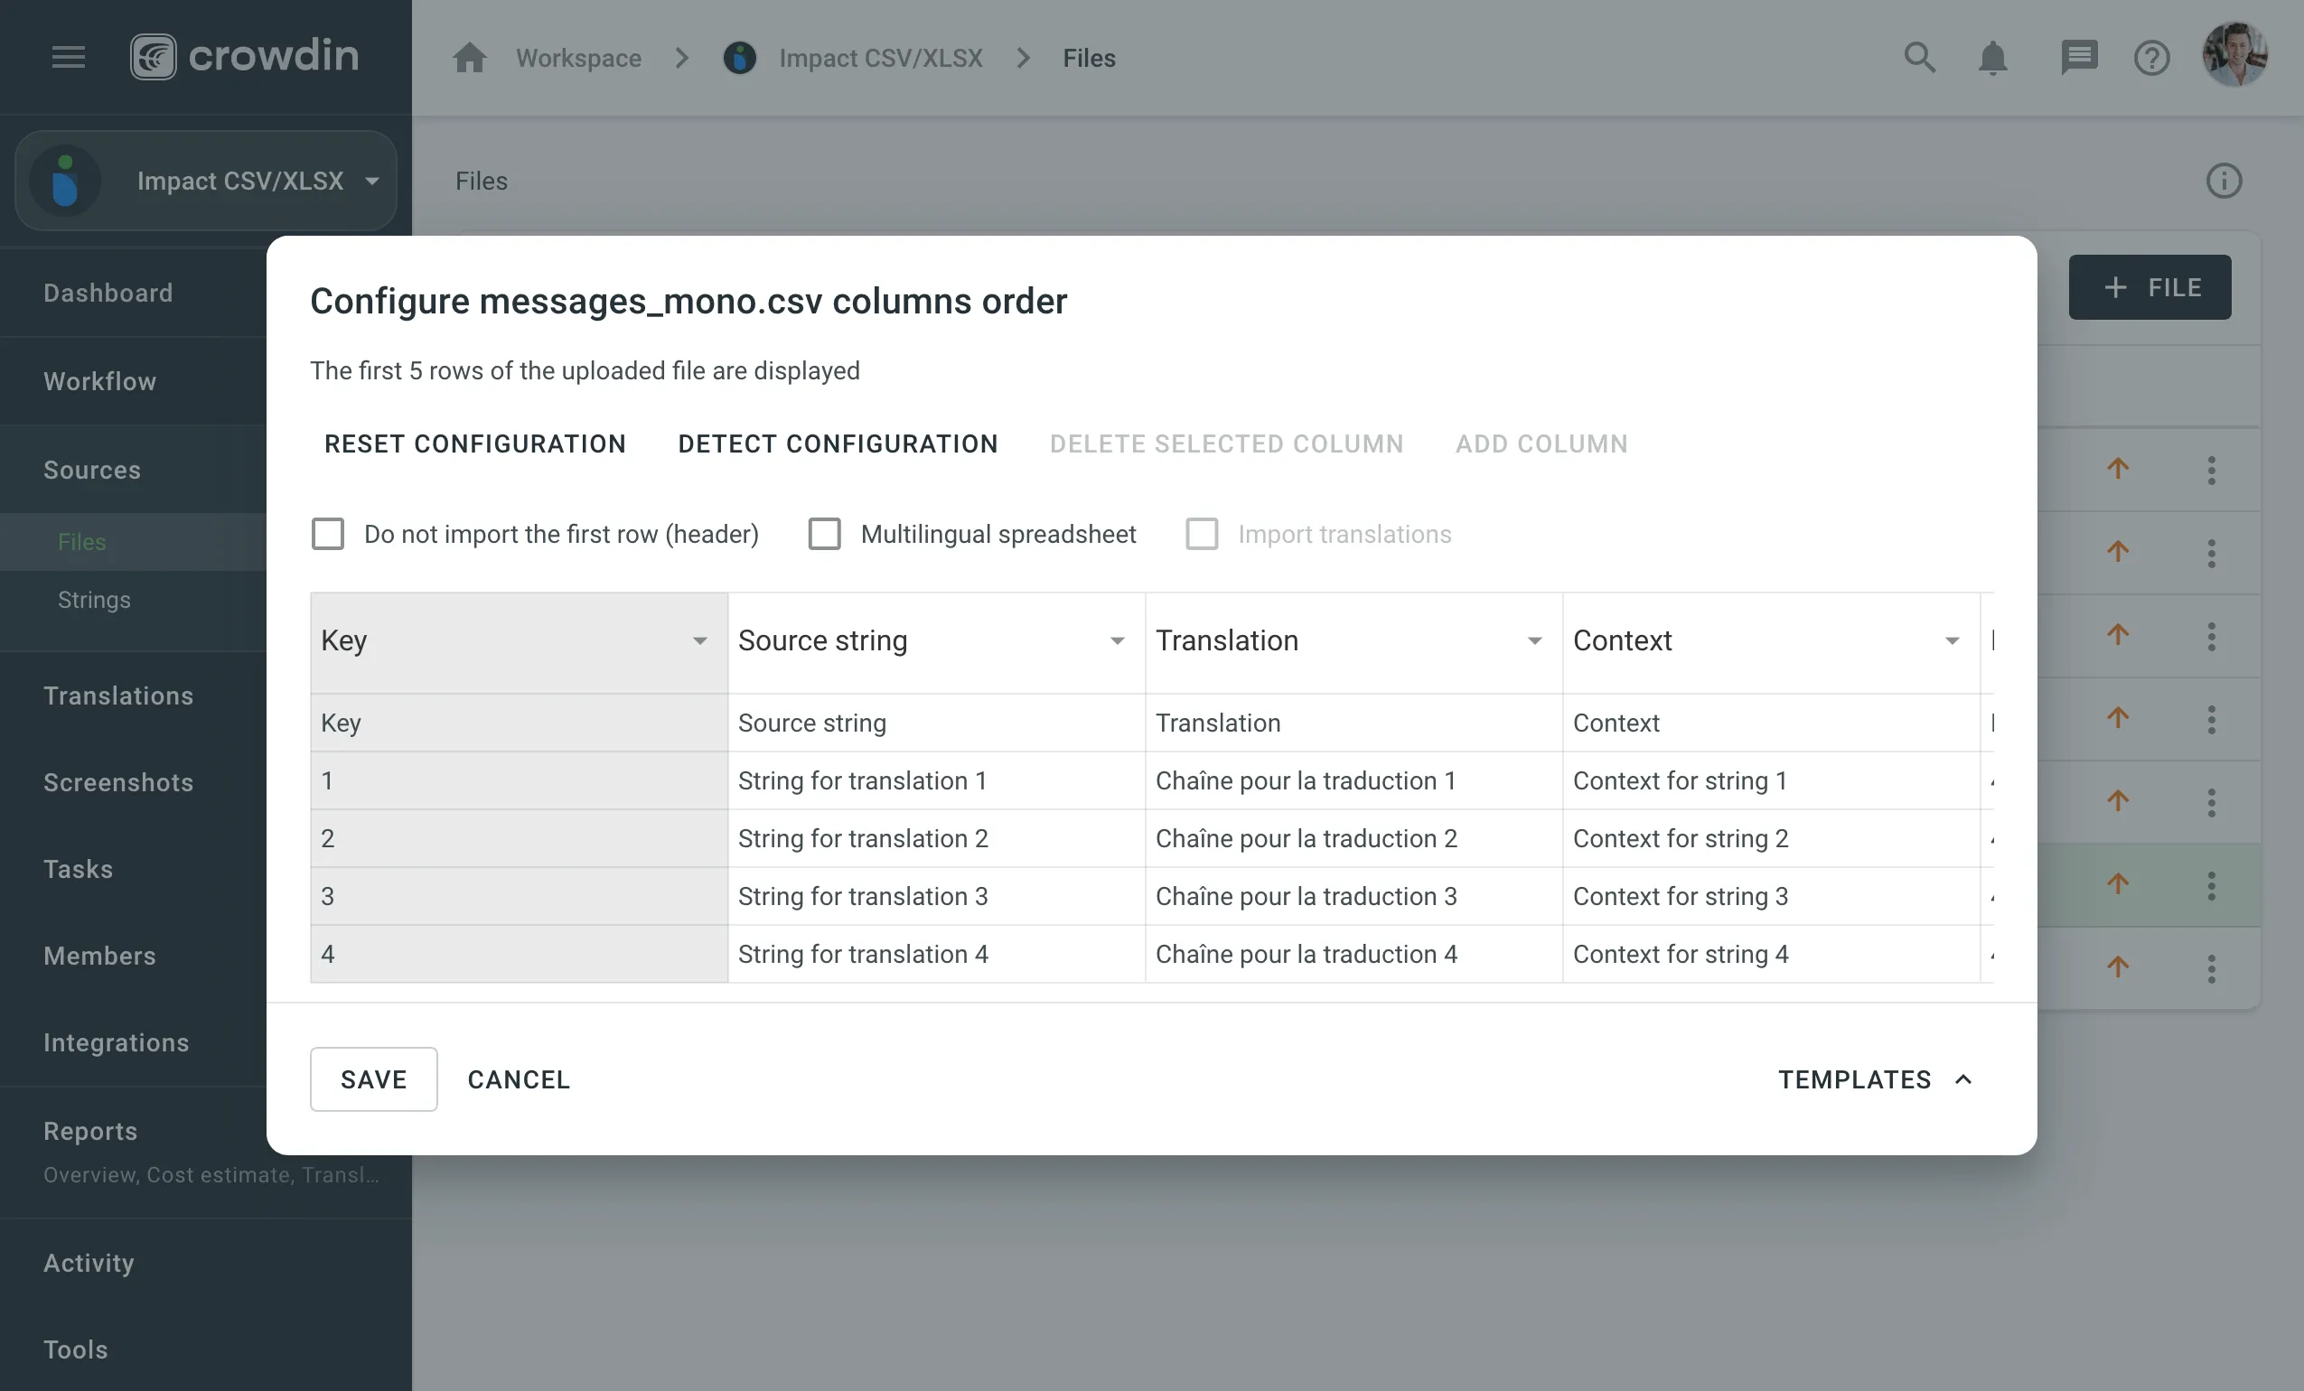Click the Files info icon
The width and height of the screenshot is (2304, 1391).
pyautogui.click(x=2224, y=181)
